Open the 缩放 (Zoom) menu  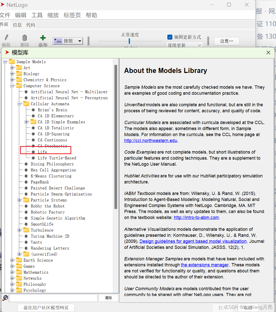click(x=53, y=15)
